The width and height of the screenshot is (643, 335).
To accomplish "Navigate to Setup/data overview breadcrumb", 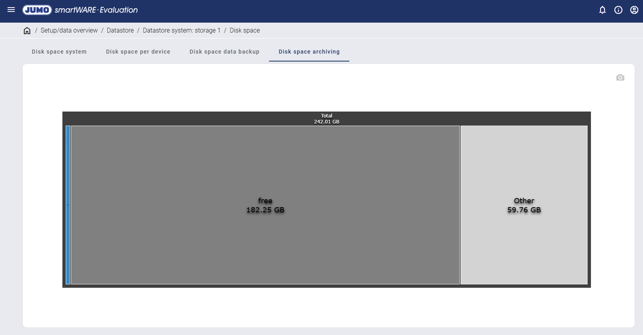I will [69, 31].
